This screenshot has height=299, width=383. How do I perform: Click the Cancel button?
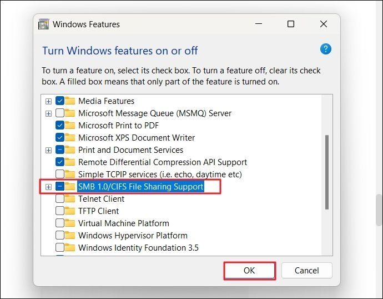(306, 271)
